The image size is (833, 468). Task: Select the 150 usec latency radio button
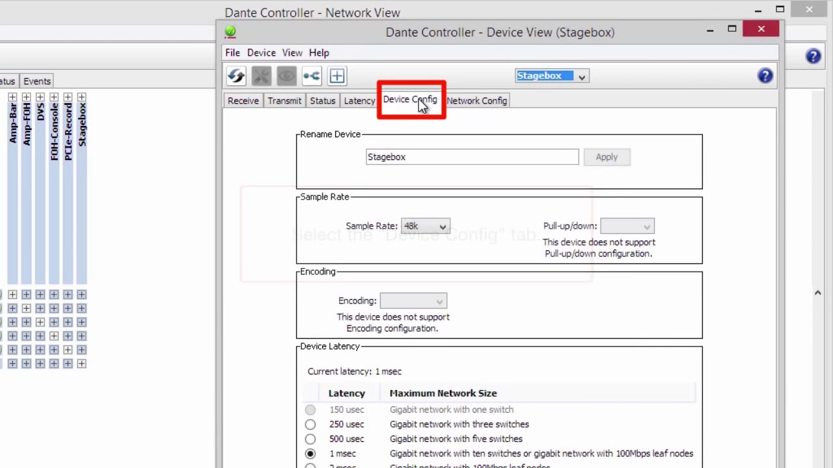coord(310,409)
